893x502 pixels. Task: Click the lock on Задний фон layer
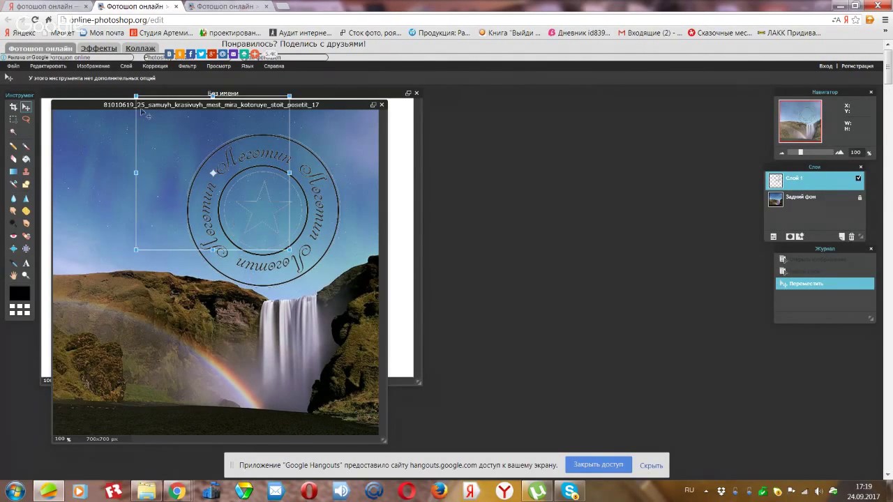click(x=860, y=198)
